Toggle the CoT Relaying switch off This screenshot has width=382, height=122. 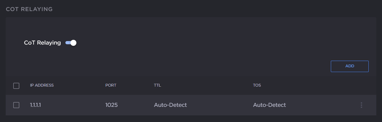click(x=71, y=43)
